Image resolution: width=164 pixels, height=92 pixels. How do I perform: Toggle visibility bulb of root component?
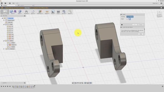(4, 18)
